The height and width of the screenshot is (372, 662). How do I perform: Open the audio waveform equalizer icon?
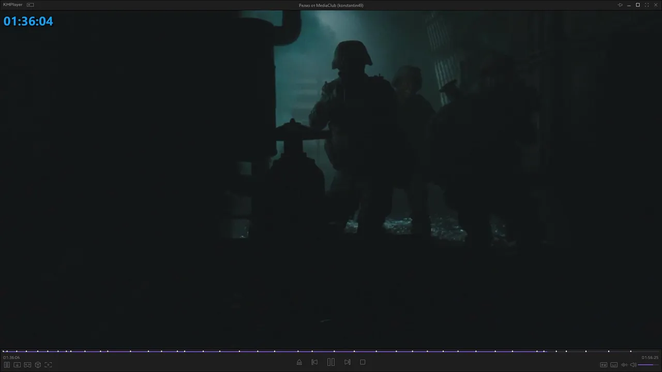tap(624, 365)
